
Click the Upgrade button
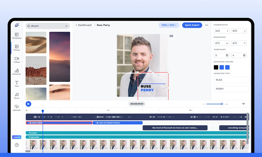[x=17, y=137]
